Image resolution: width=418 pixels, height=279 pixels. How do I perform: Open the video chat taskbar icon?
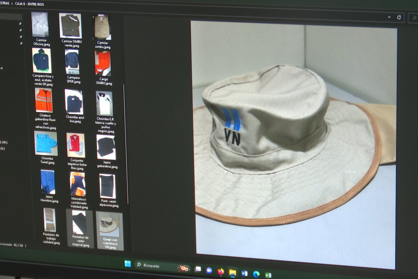209,270
